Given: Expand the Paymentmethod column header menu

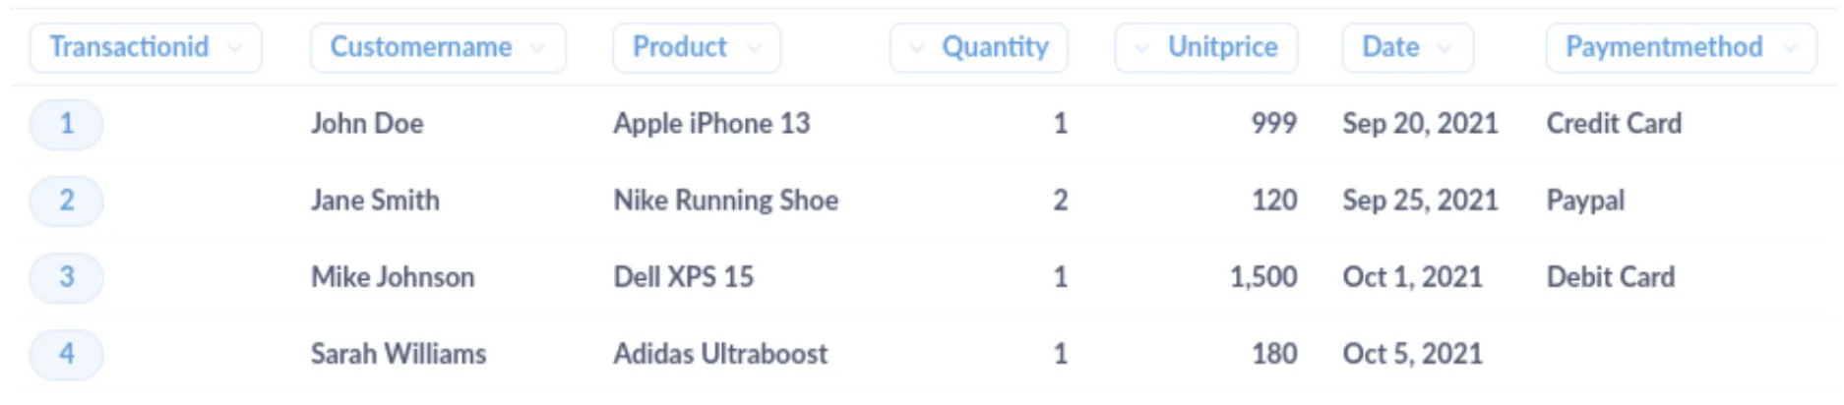Looking at the screenshot, I should (x=1680, y=47).
